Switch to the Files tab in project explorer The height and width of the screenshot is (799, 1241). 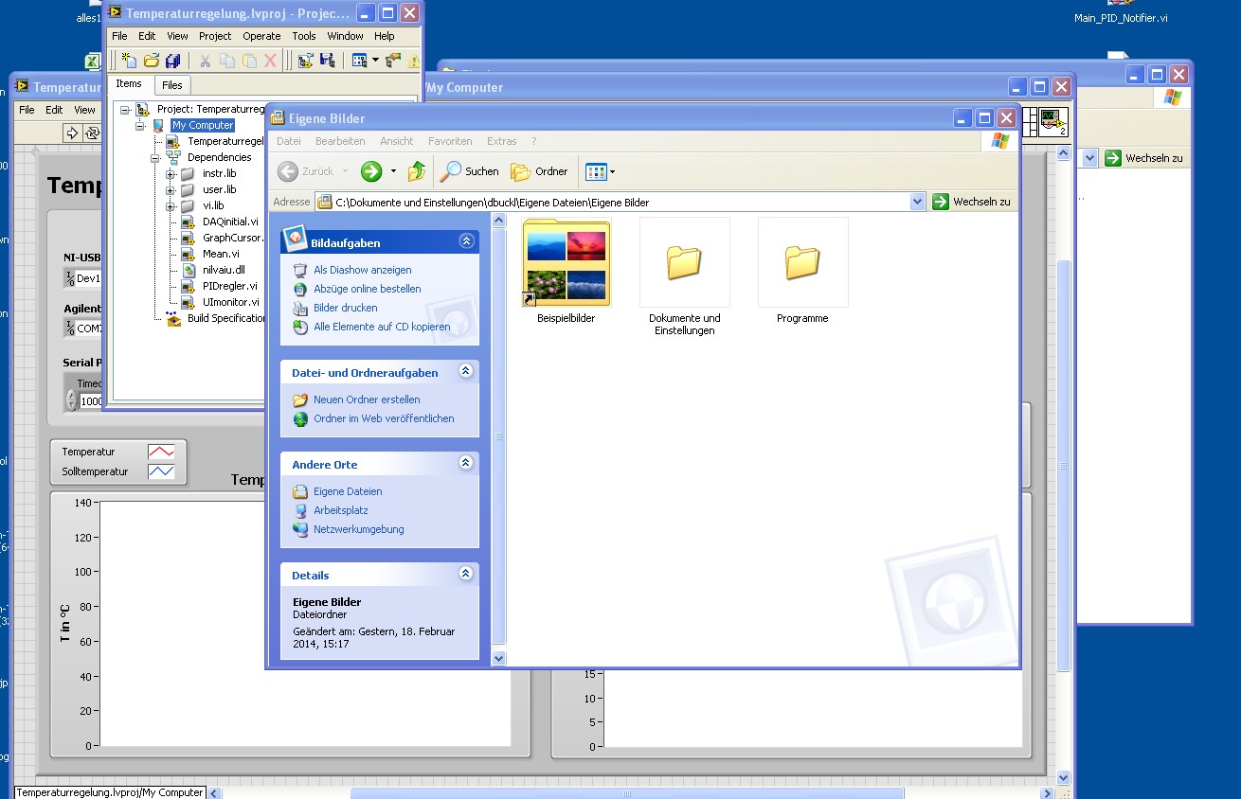click(x=172, y=85)
